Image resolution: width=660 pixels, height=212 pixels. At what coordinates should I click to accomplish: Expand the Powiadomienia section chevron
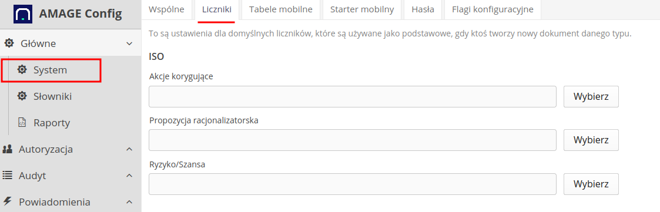pyautogui.click(x=130, y=202)
